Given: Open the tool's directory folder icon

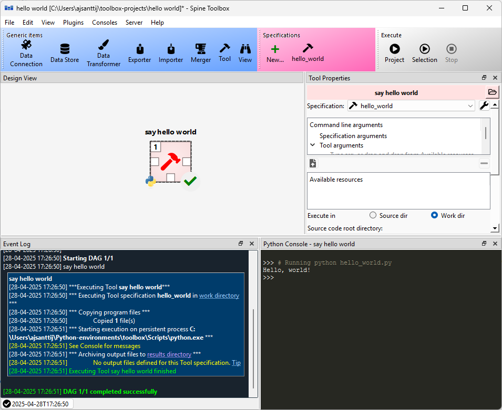Looking at the screenshot, I should (492, 92).
